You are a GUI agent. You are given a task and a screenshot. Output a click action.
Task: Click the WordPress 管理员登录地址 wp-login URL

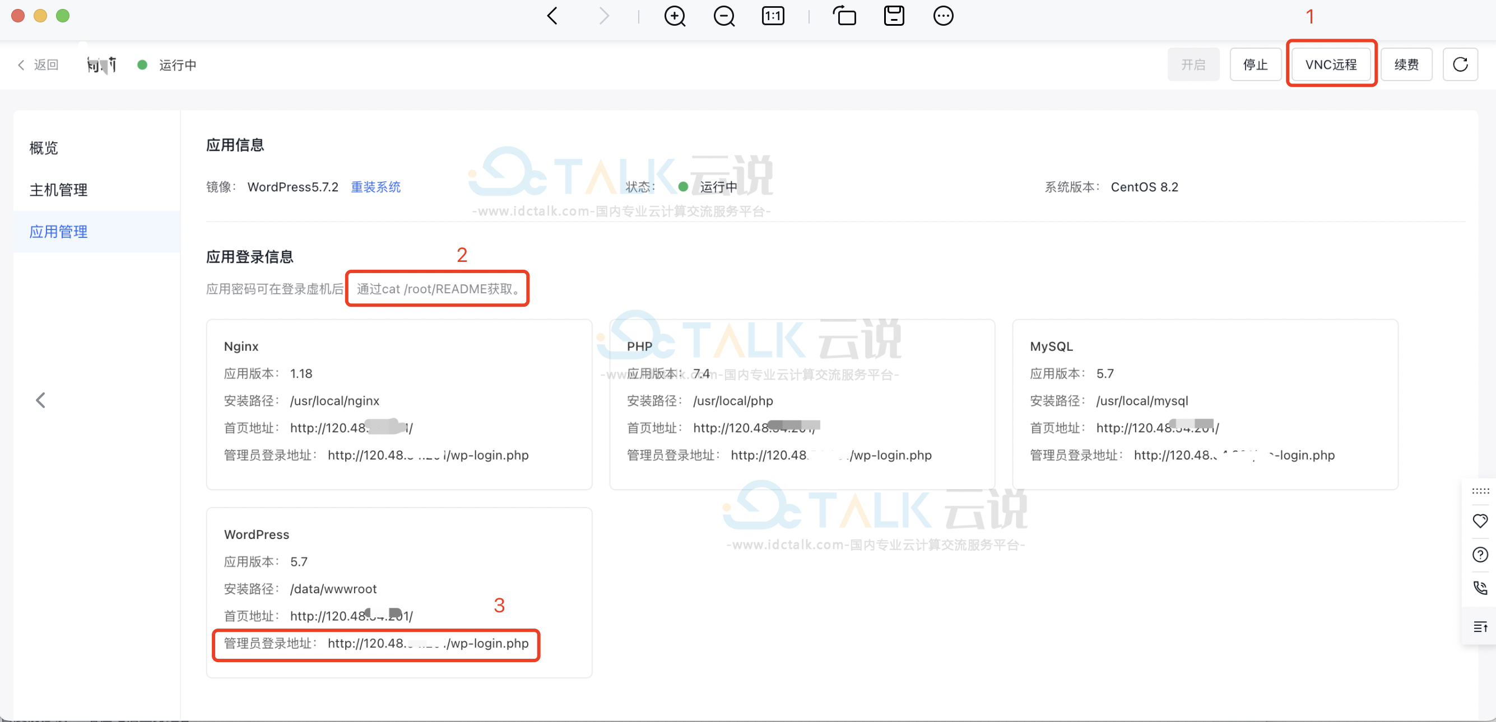[x=428, y=643]
